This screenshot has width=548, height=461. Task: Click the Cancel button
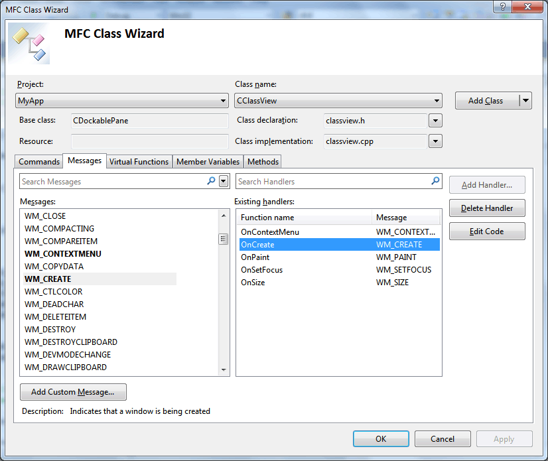pos(443,438)
